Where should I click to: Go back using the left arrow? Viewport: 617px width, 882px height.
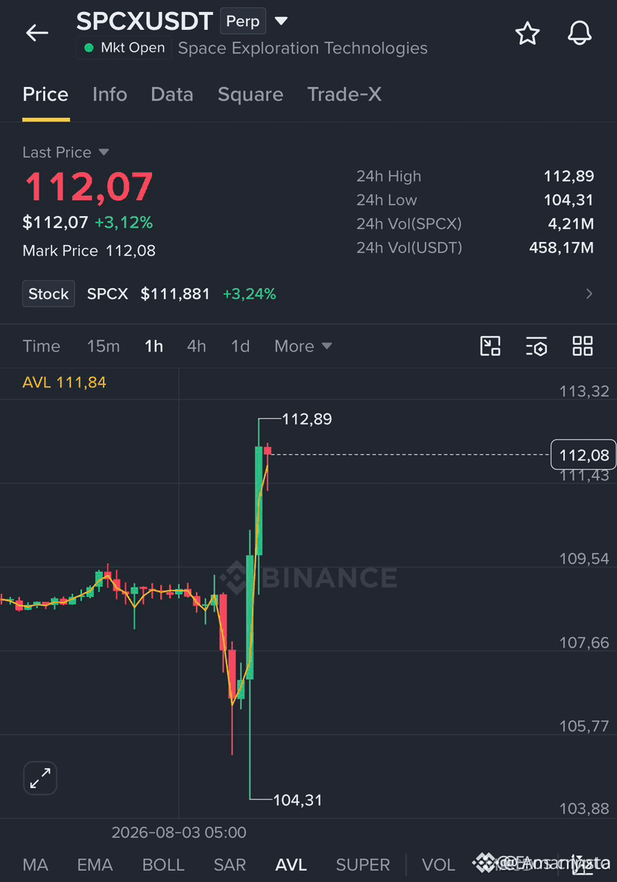(x=37, y=34)
